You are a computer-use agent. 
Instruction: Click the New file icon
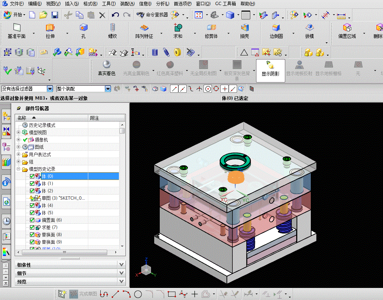click(x=32, y=15)
